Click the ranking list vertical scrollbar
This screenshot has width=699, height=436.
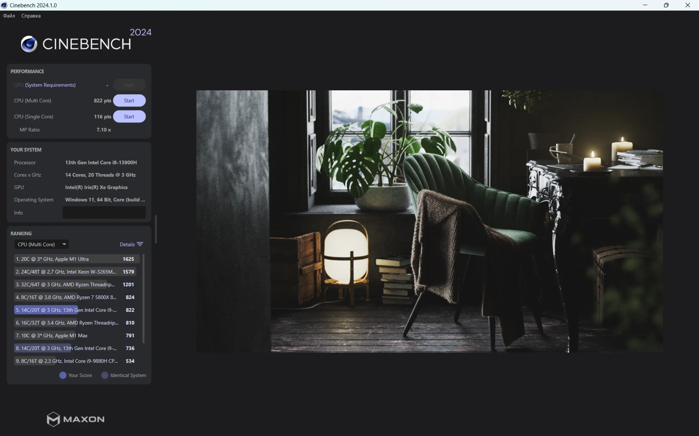click(143, 298)
